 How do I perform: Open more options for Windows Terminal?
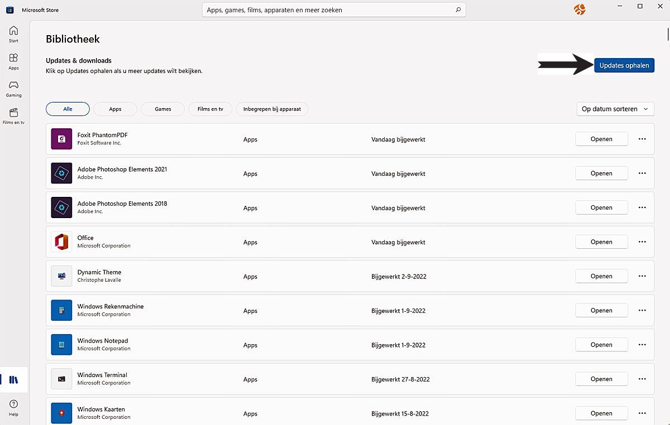point(642,379)
